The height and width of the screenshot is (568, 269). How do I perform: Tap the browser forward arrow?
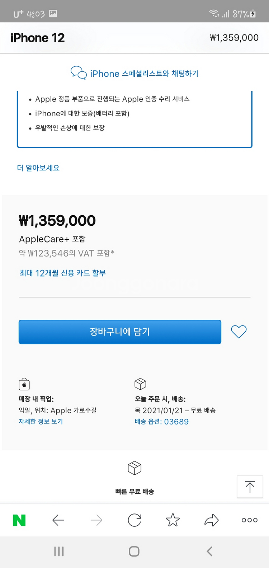96,520
